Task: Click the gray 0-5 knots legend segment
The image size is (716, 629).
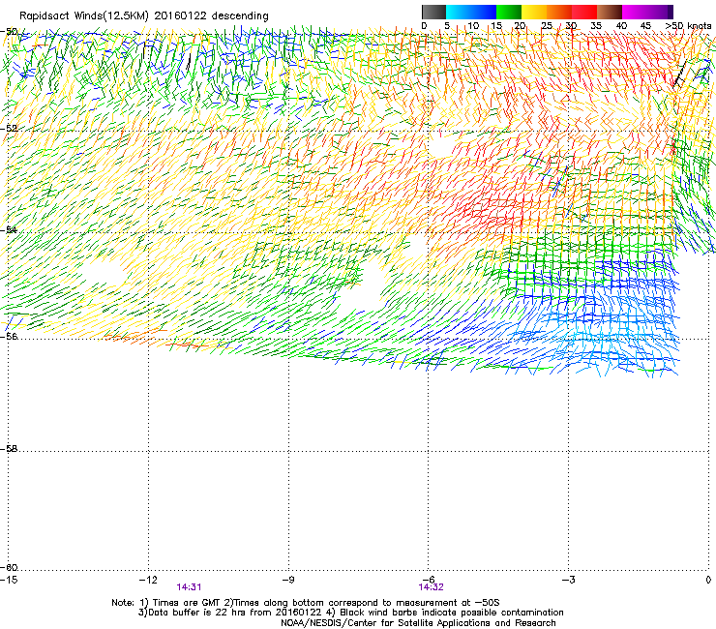Action: (433, 12)
